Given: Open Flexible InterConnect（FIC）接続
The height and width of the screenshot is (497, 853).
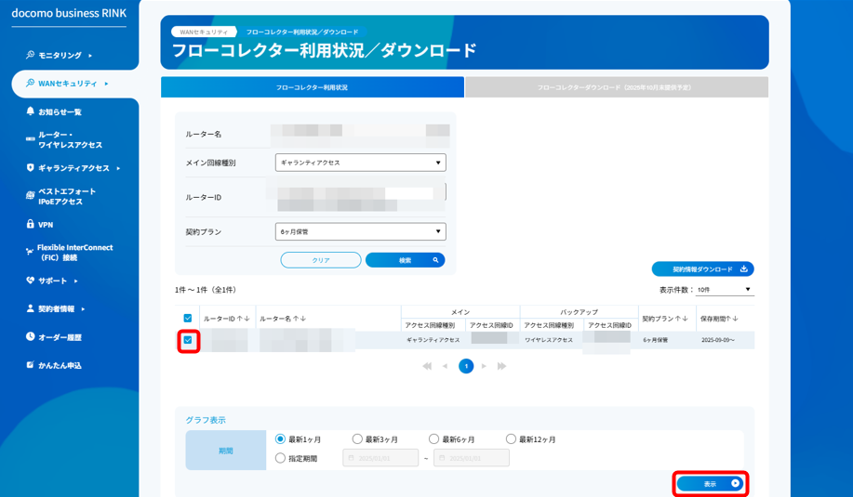Looking at the screenshot, I should 75,253.
